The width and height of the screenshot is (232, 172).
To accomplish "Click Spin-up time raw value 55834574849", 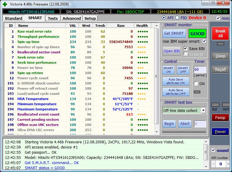I will pos(121,42).
